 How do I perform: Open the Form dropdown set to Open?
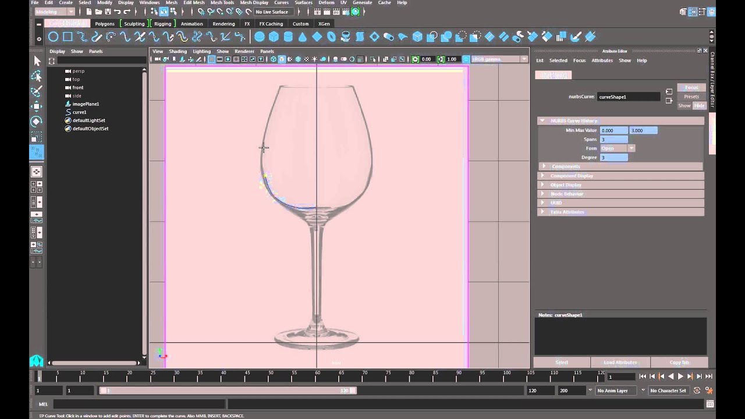[x=618, y=148]
